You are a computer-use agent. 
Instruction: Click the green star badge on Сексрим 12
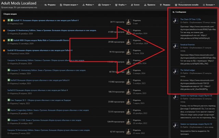click(9, 70)
